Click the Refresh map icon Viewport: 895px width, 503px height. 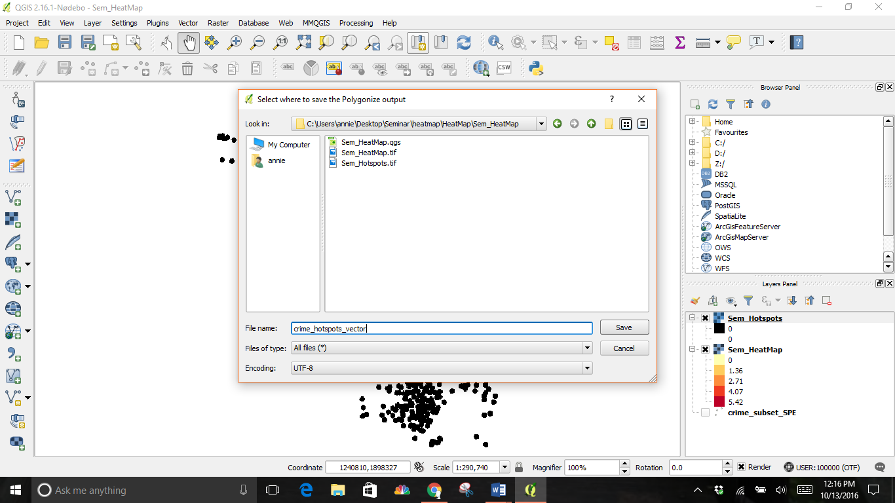pyautogui.click(x=464, y=43)
